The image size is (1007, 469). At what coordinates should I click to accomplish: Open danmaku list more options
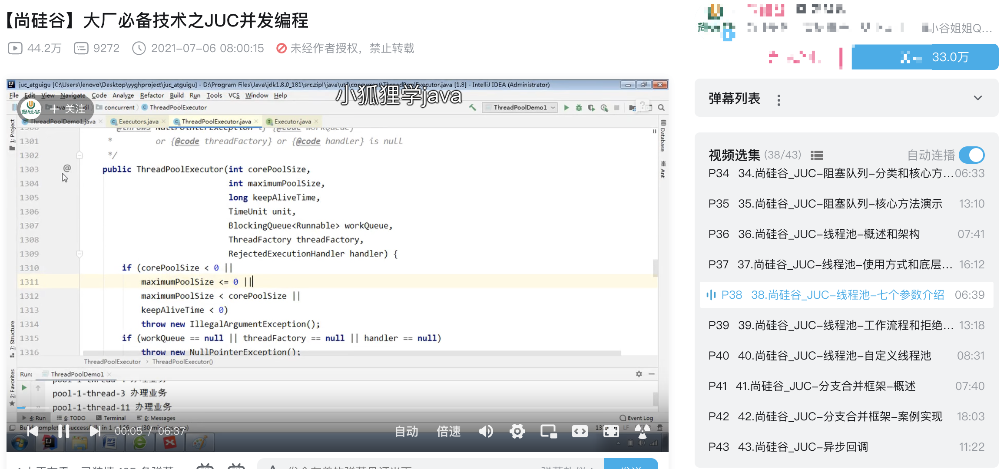tap(779, 100)
